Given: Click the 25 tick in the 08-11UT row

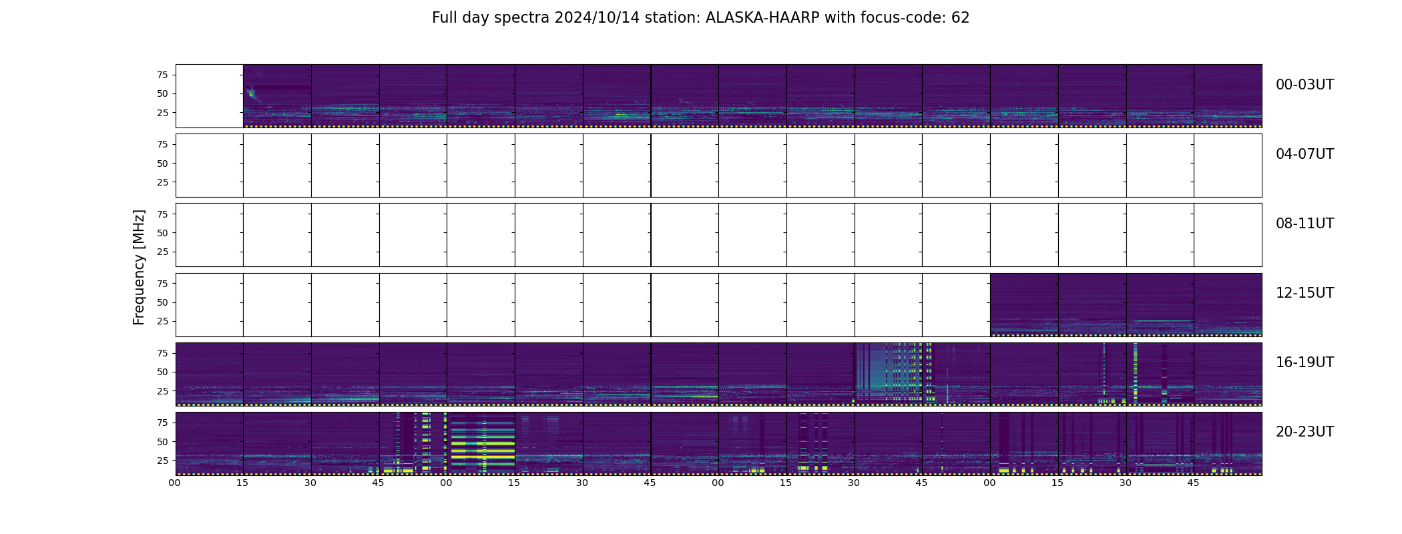Looking at the screenshot, I should click(162, 252).
